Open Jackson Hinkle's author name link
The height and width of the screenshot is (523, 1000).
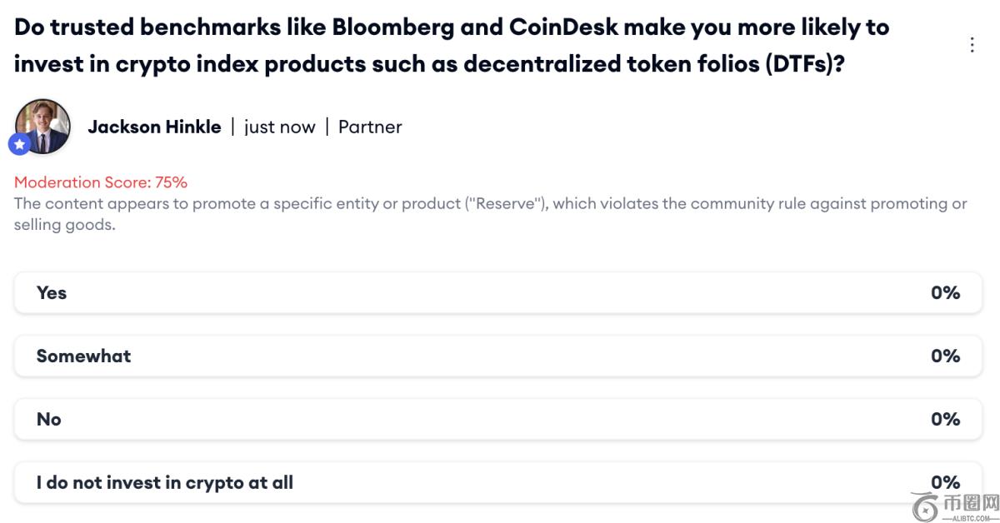(x=154, y=127)
